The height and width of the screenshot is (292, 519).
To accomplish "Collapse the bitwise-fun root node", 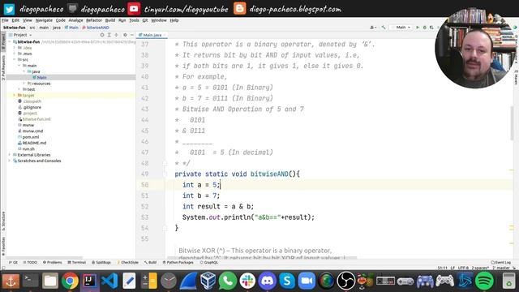I will (10, 42).
